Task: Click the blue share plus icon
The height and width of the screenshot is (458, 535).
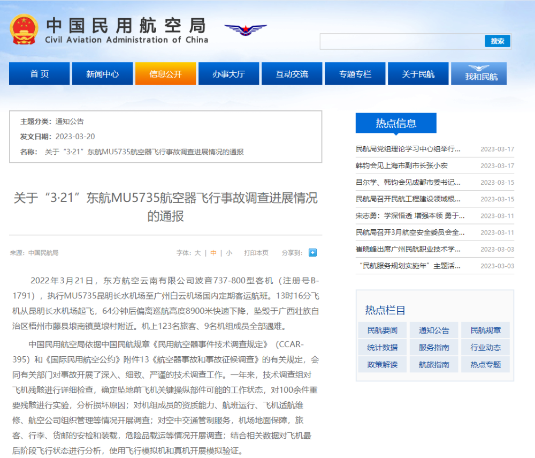Action: pos(312,252)
